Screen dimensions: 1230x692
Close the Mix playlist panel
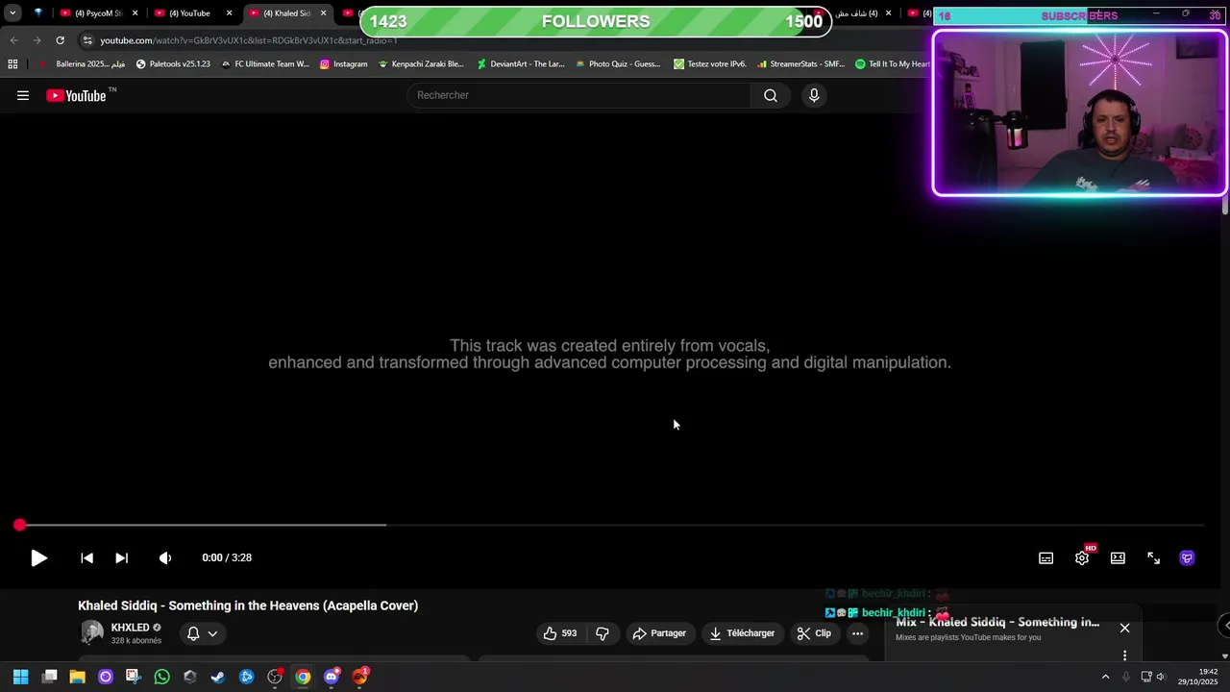1124,628
